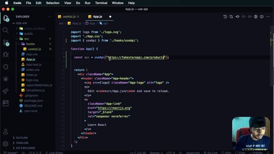
Task: Open README.md in the file tree
Action: [33, 106]
